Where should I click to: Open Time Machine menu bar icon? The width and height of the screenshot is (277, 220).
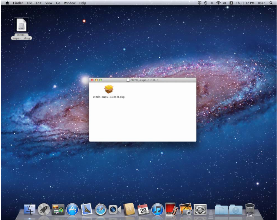click(206, 3)
